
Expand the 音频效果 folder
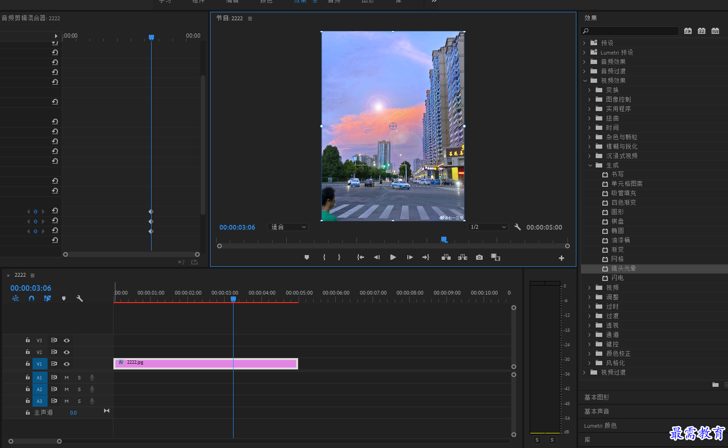585,62
